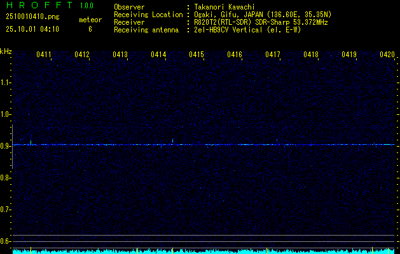The width and height of the screenshot is (400, 254).
Task: Click the 0420 time marker
Action: click(x=387, y=54)
